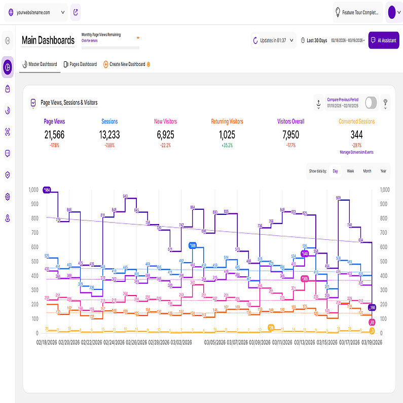
Task: Open the AI Assistant
Action: click(384, 41)
